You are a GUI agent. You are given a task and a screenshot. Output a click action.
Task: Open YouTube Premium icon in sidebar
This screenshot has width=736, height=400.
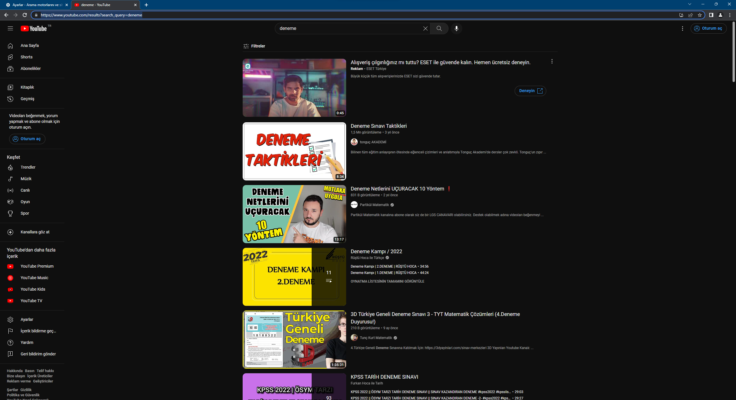10,266
